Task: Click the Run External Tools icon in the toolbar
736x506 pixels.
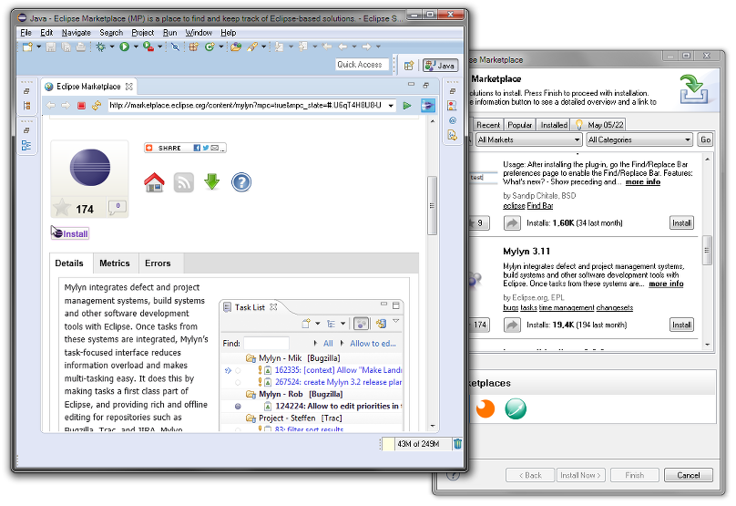Action: tap(148, 46)
